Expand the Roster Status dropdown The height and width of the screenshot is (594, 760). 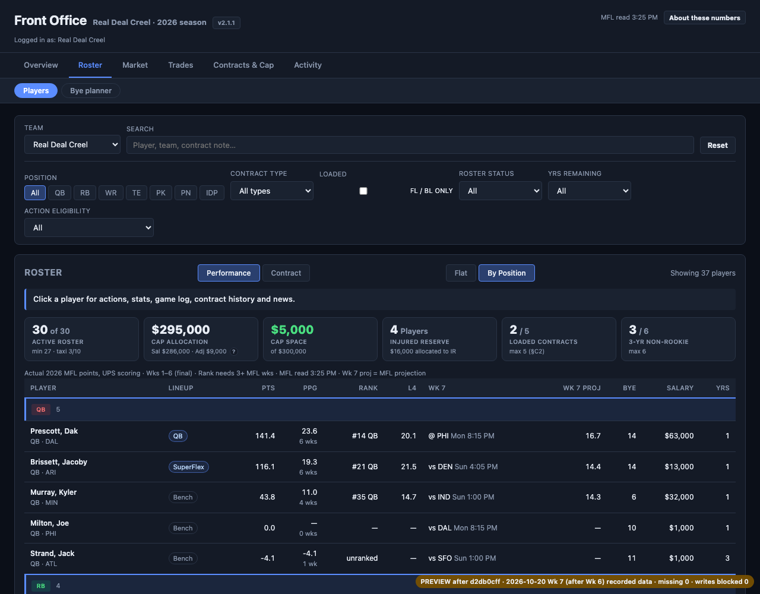click(501, 191)
